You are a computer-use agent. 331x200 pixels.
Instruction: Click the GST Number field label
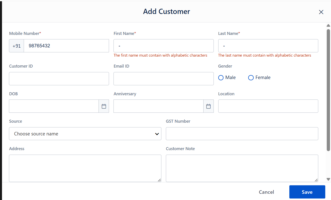point(178,121)
